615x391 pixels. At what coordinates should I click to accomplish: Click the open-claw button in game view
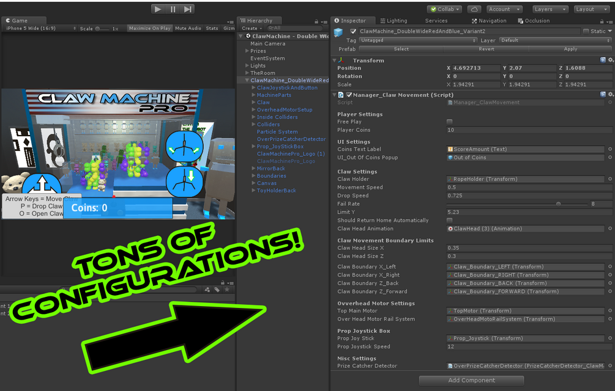[184, 147]
